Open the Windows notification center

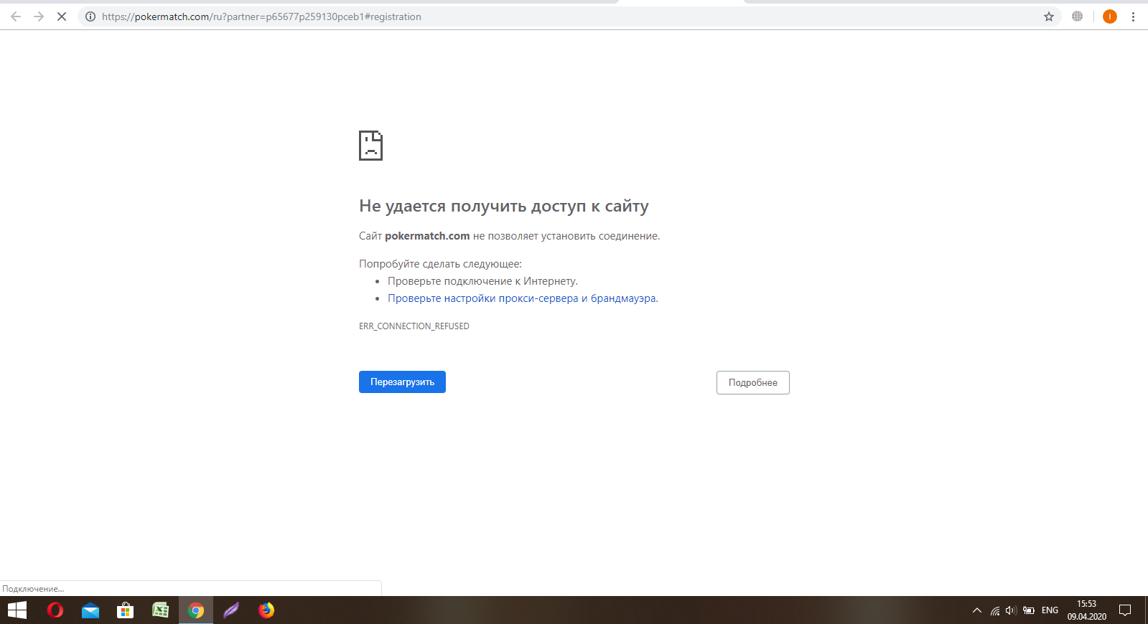[x=1125, y=610]
